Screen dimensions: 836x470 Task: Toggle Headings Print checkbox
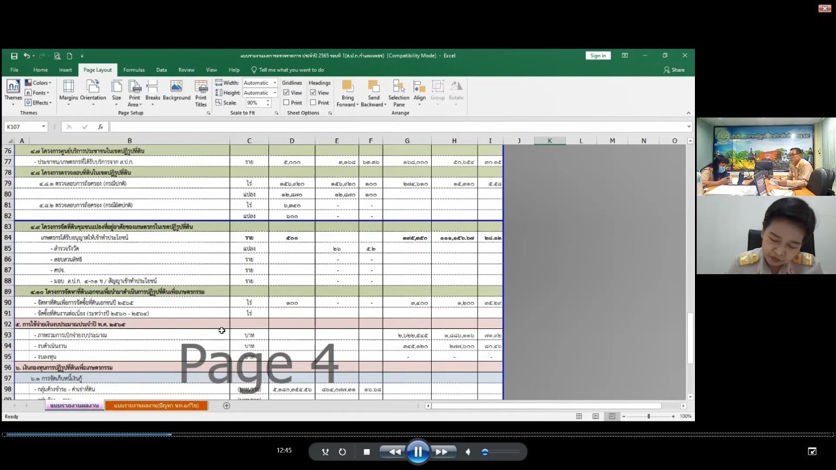(313, 102)
